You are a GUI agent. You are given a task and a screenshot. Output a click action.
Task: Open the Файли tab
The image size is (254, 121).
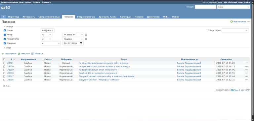[175, 17]
